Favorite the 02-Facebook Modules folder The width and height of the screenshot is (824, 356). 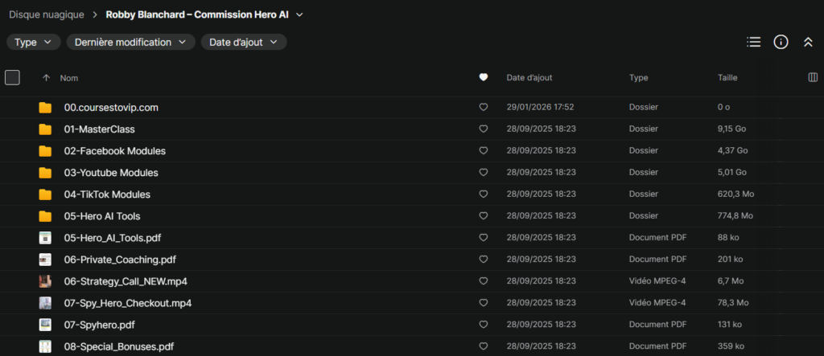[484, 151]
